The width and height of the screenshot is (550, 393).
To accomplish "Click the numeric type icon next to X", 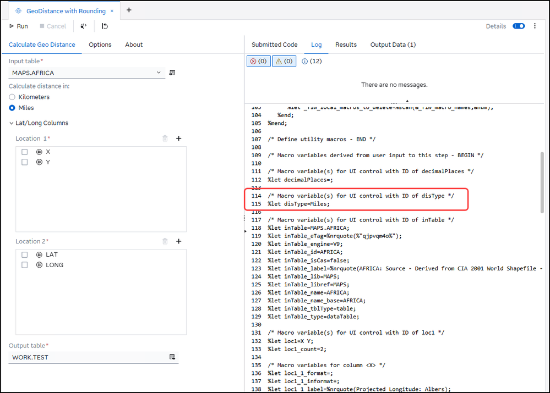I will click(x=39, y=152).
